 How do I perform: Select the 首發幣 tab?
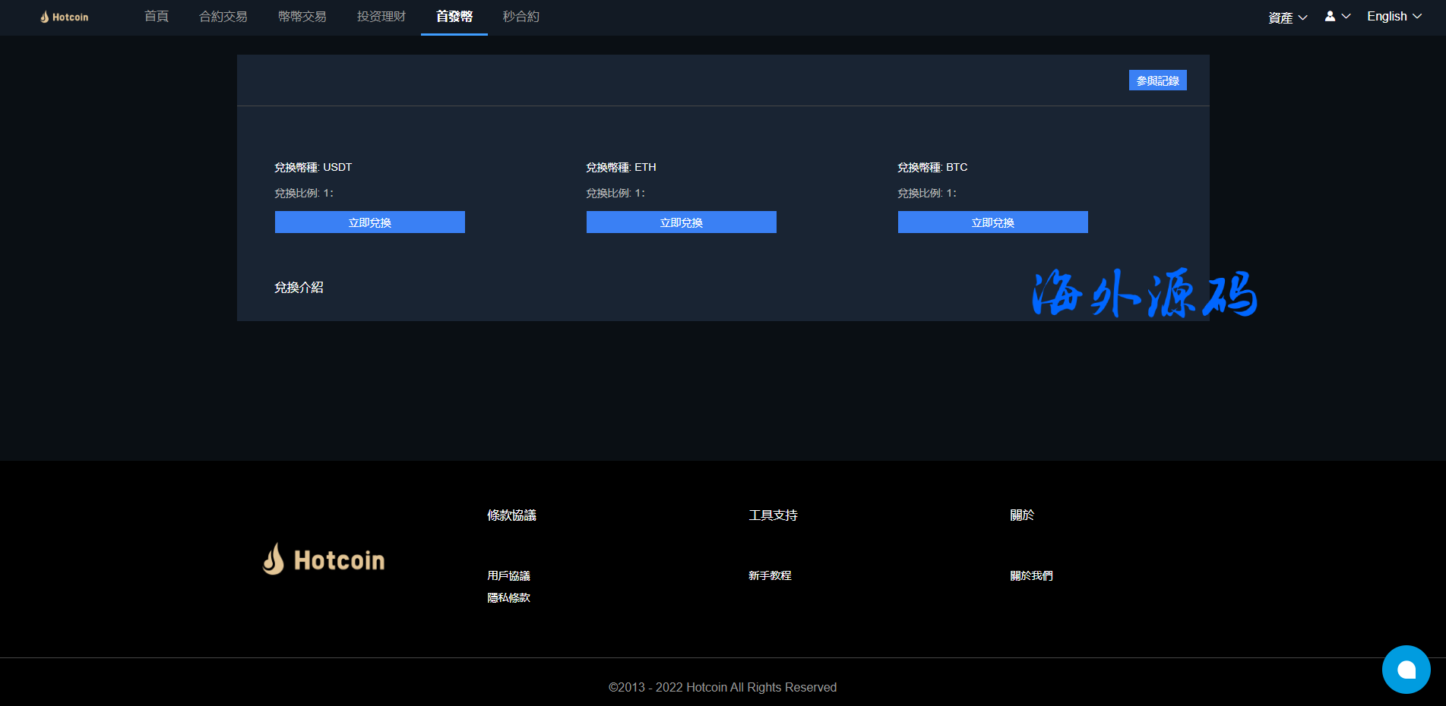454,17
